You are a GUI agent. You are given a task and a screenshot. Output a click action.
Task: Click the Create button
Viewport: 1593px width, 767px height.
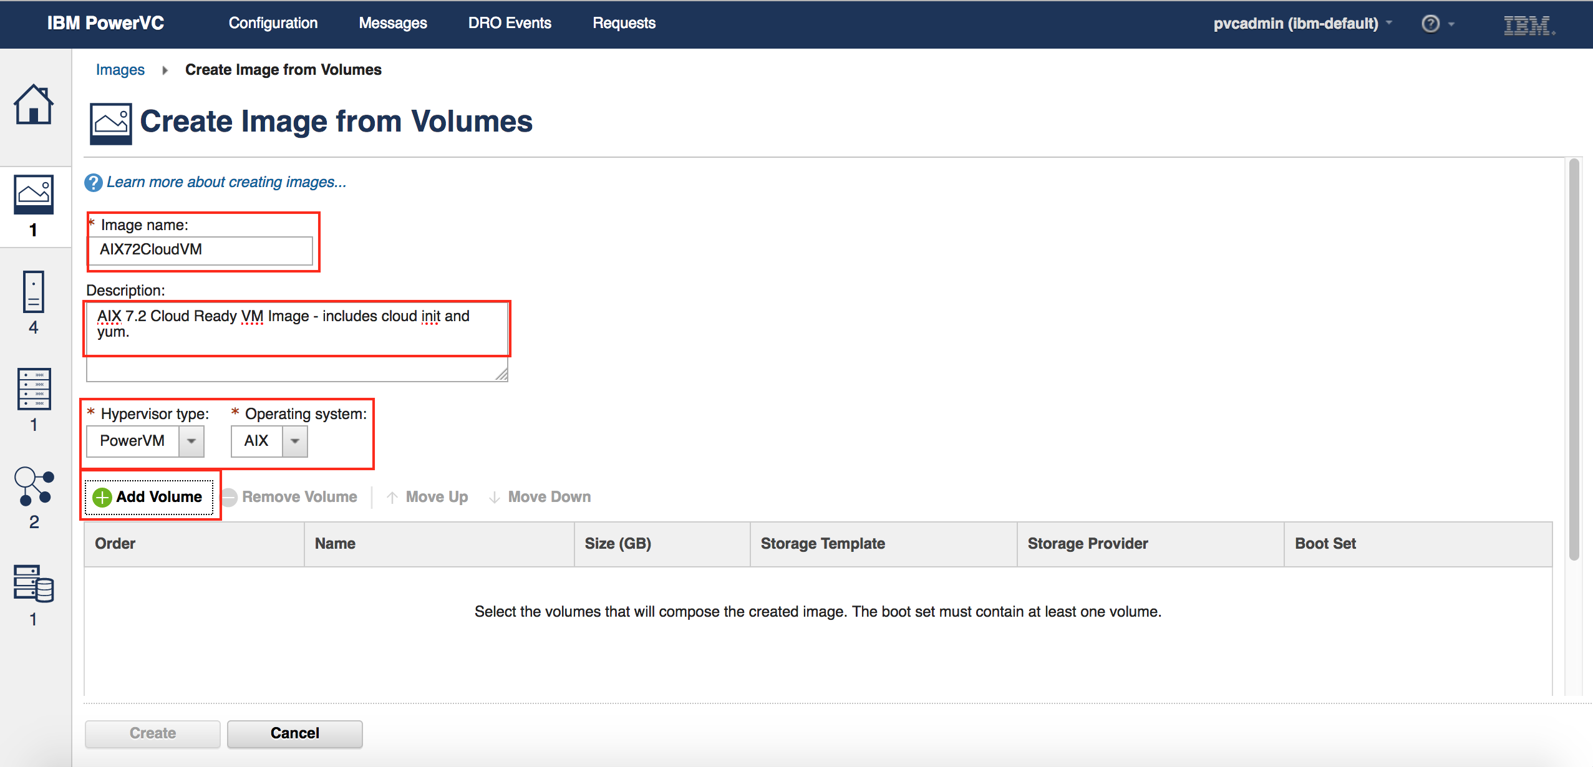(x=153, y=733)
